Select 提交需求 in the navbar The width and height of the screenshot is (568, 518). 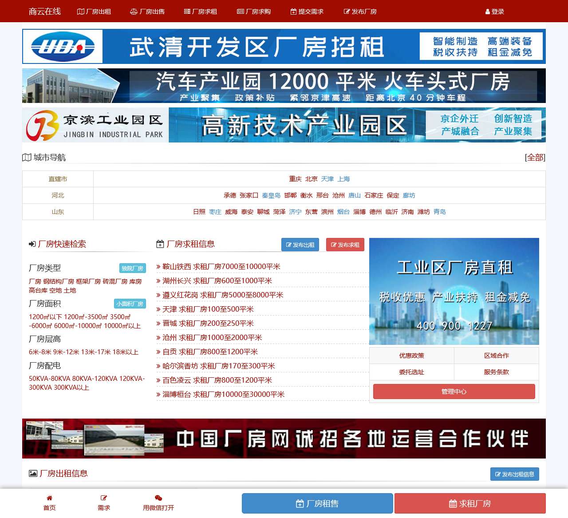tap(307, 12)
